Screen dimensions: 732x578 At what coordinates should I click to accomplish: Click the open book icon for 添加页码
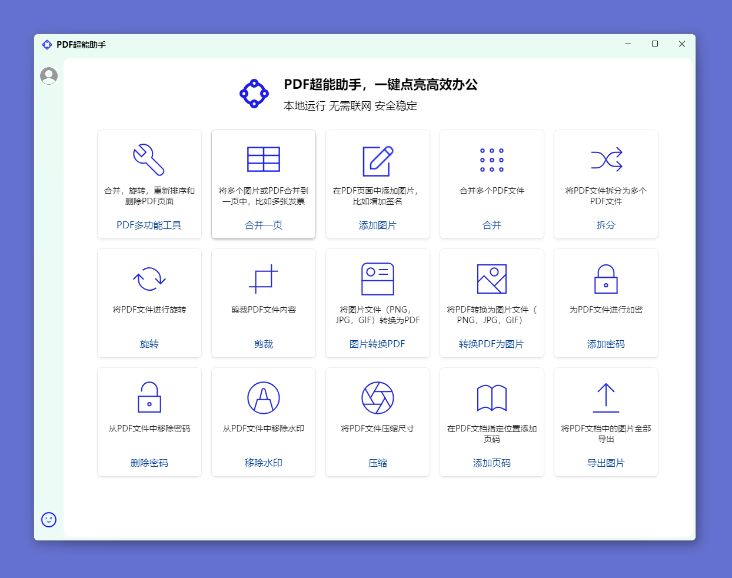492,398
